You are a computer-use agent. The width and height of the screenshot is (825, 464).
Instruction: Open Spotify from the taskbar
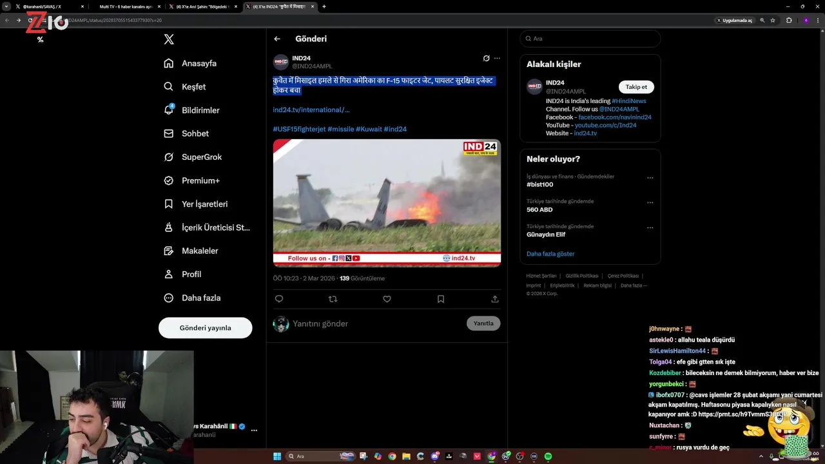[x=548, y=456]
